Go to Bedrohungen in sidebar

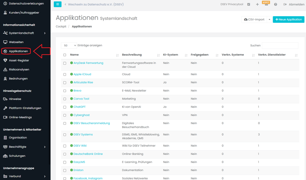coord(18,79)
